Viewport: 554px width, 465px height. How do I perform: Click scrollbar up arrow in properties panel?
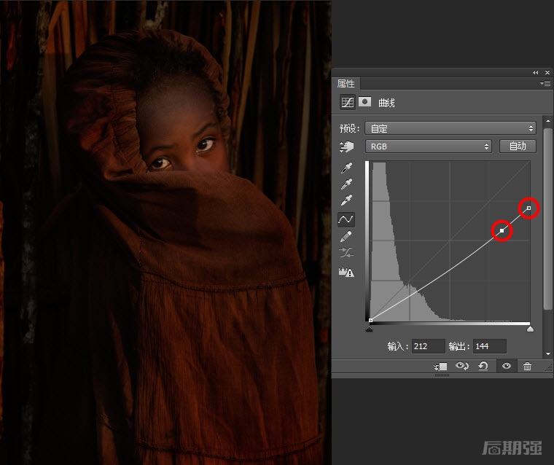[548, 121]
